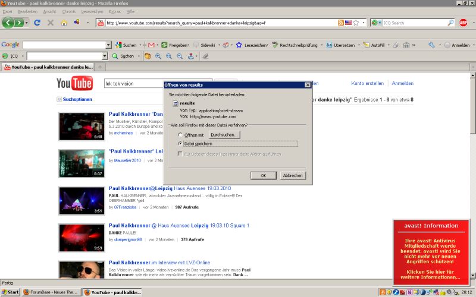Stop loading with the grey X icon
This screenshot has width=476, height=297.
51,23
